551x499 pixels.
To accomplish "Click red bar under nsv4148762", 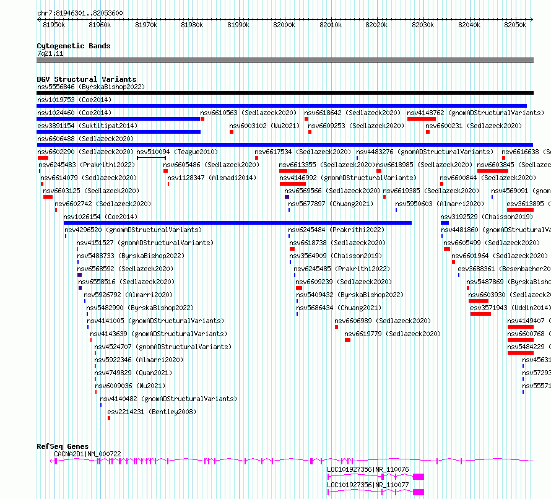I will tap(422, 119).
